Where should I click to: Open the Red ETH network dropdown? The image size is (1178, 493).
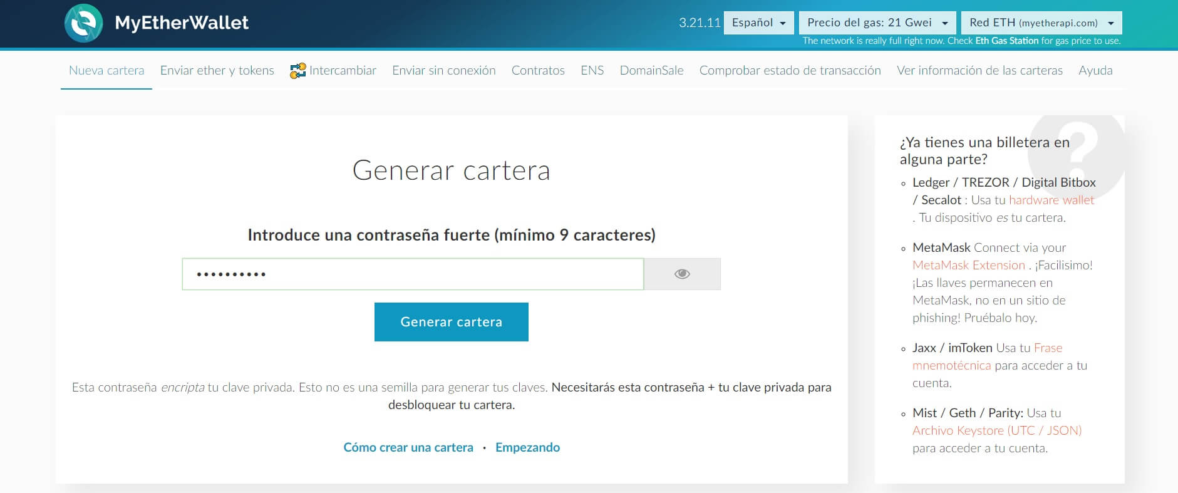[1041, 23]
